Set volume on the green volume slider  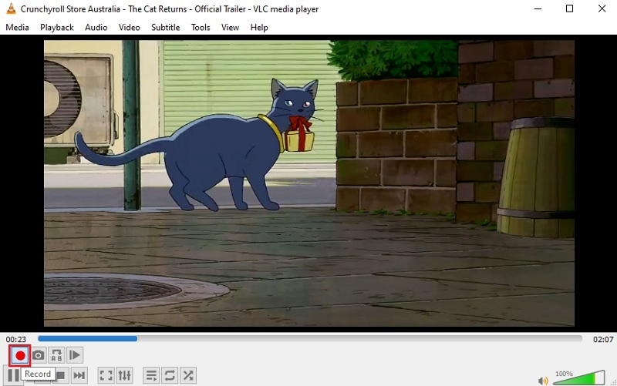pyautogui.click(x=579, y=378)
